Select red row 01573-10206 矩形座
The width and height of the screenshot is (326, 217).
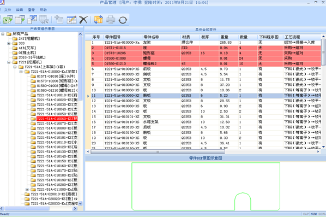(206, 53)
